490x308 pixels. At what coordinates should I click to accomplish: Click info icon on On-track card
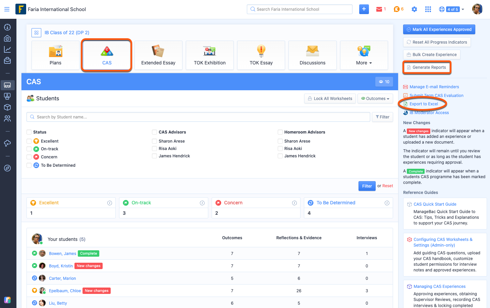tap(202, 203)
